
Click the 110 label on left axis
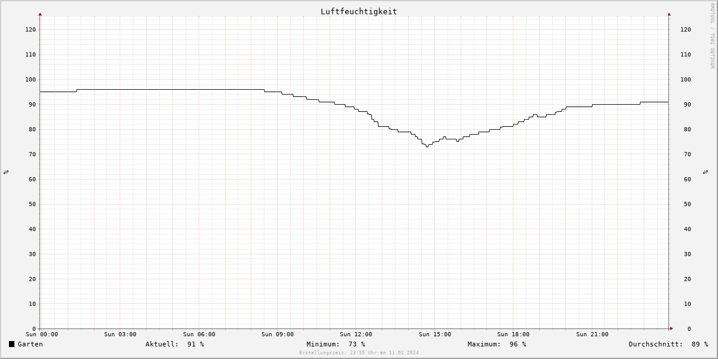click(30, 54)
